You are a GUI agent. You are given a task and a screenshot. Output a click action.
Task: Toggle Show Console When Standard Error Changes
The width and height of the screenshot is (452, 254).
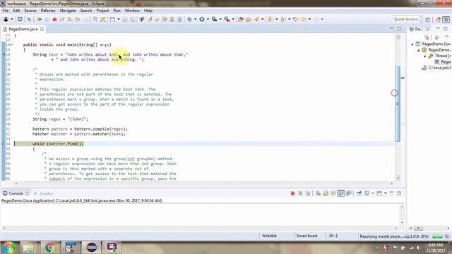tap(349, 193)
